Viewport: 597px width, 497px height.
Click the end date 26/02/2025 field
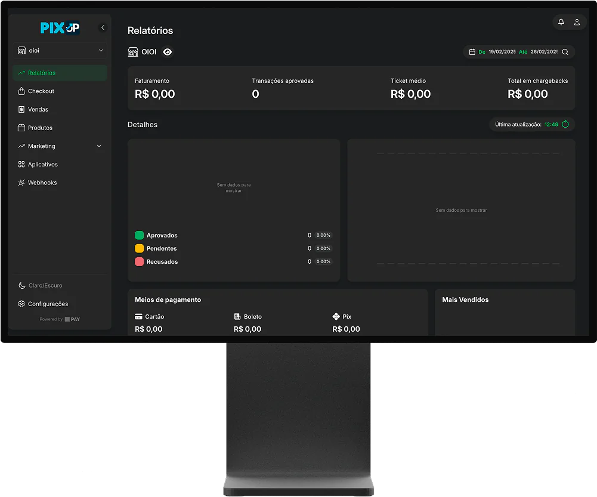pyautogui.click(x=543, y=52)
